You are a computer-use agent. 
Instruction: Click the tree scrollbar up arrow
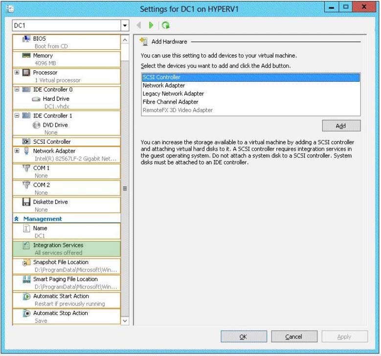[125, 40]
